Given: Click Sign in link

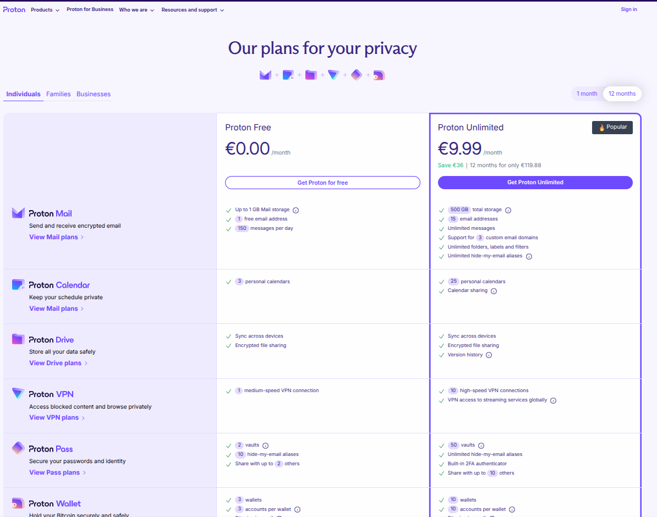Looking at the screenshot, I should pyautogui.click(x=628, y=9).
